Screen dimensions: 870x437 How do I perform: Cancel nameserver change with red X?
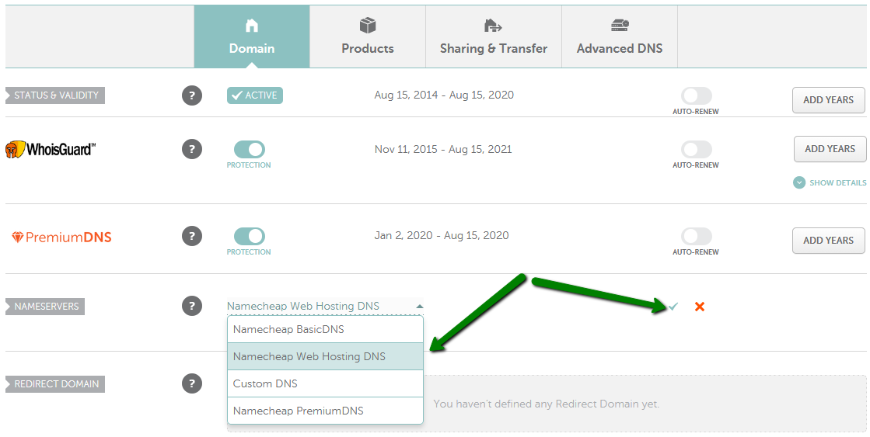(700, 307)
